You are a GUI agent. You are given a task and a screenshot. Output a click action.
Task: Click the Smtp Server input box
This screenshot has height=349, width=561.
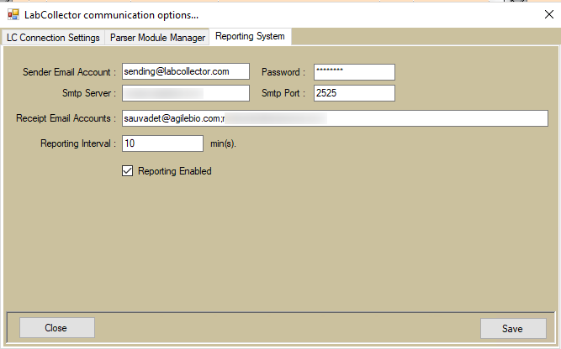click(186, 93)
